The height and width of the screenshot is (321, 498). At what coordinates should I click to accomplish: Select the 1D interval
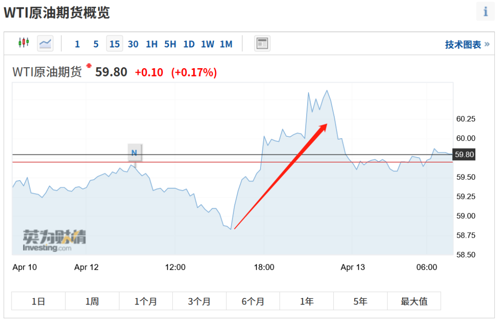tap(189, 44)
